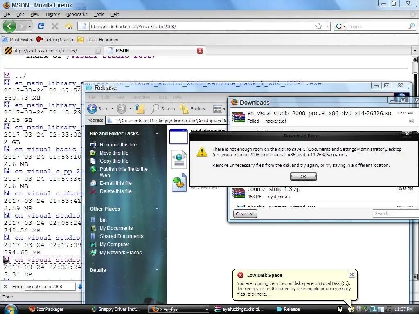Open Firefox Edit menu
Image resolution: width=419 pixels, height=314 pixels.
(20, 14)
